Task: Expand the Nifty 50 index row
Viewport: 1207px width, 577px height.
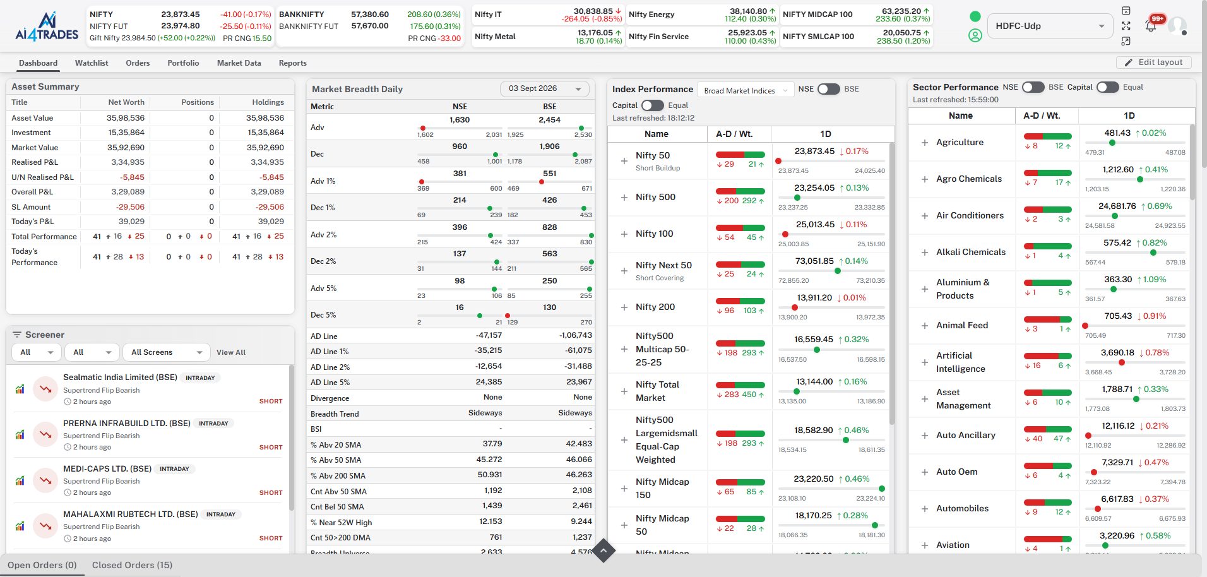Action: click(624, 161)
